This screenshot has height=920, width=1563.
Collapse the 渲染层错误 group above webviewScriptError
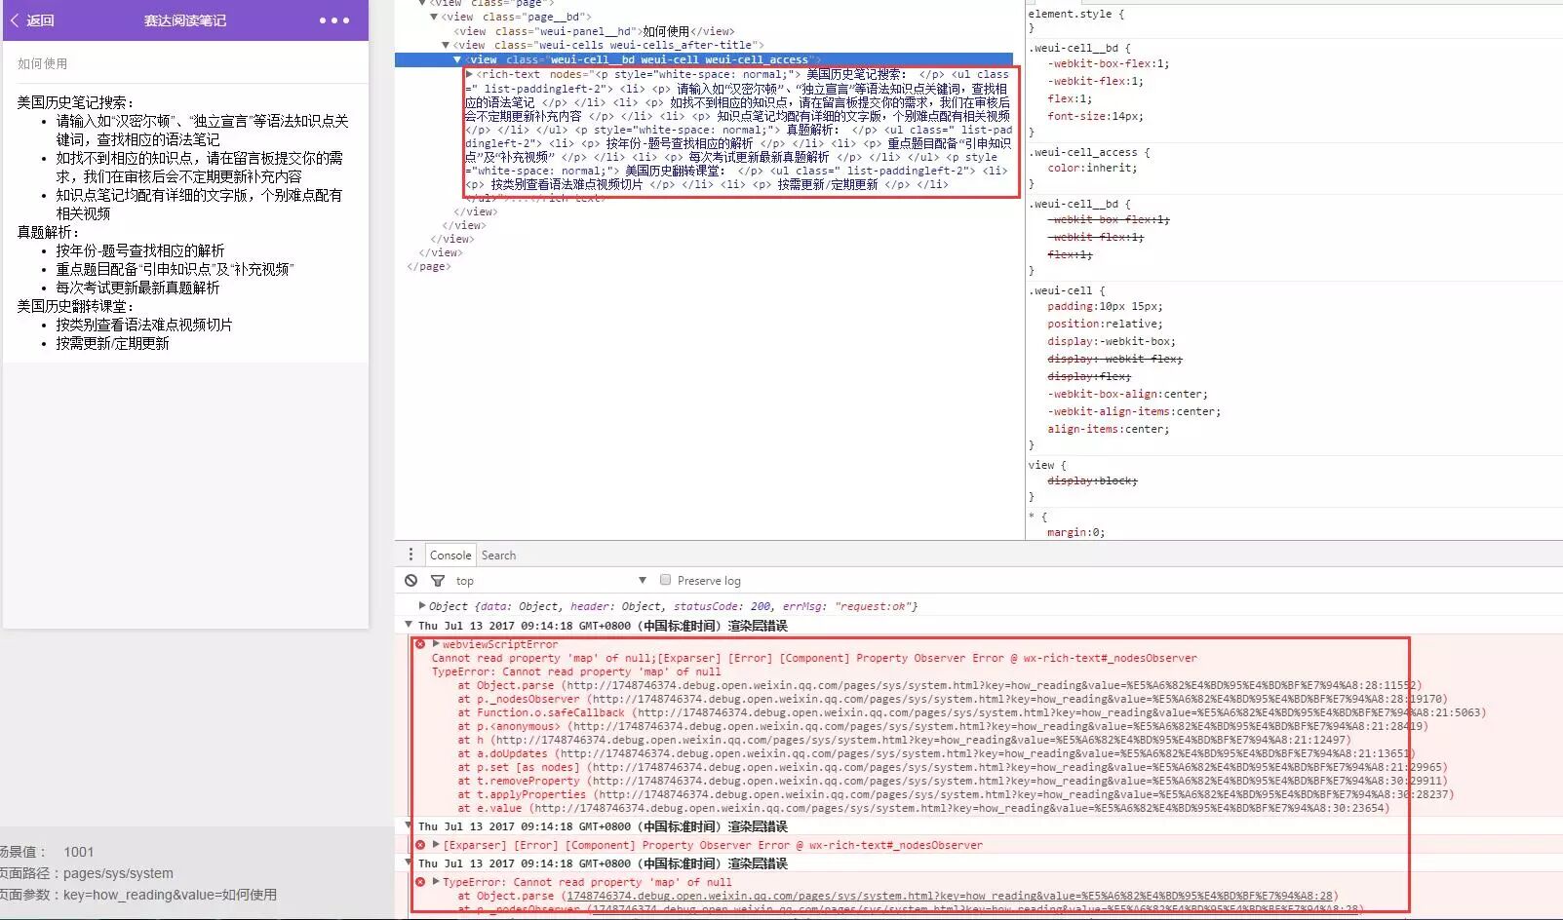(410, 626)
